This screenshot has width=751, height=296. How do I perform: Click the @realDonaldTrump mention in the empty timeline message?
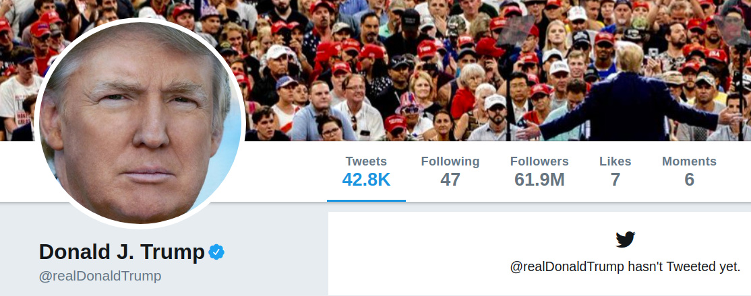pyautogui.click(x=567, y=267)
